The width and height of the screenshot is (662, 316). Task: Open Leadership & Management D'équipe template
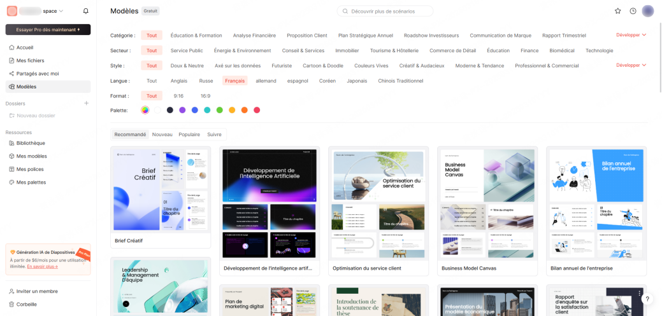161,287
